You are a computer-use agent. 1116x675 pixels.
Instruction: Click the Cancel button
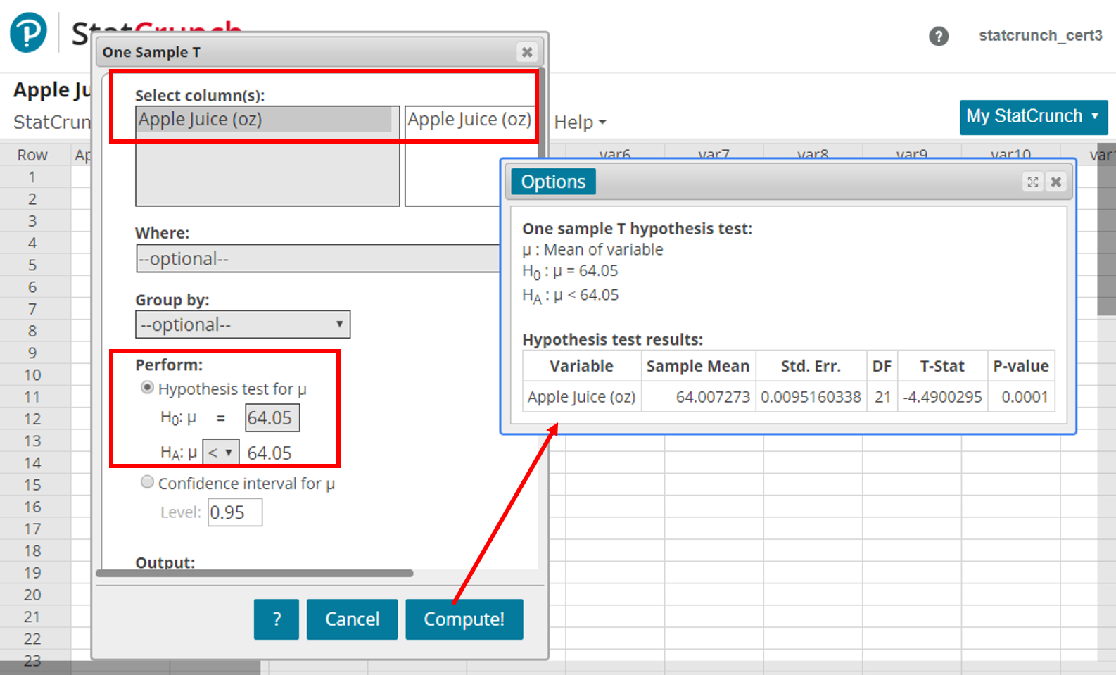coord(352,619)
